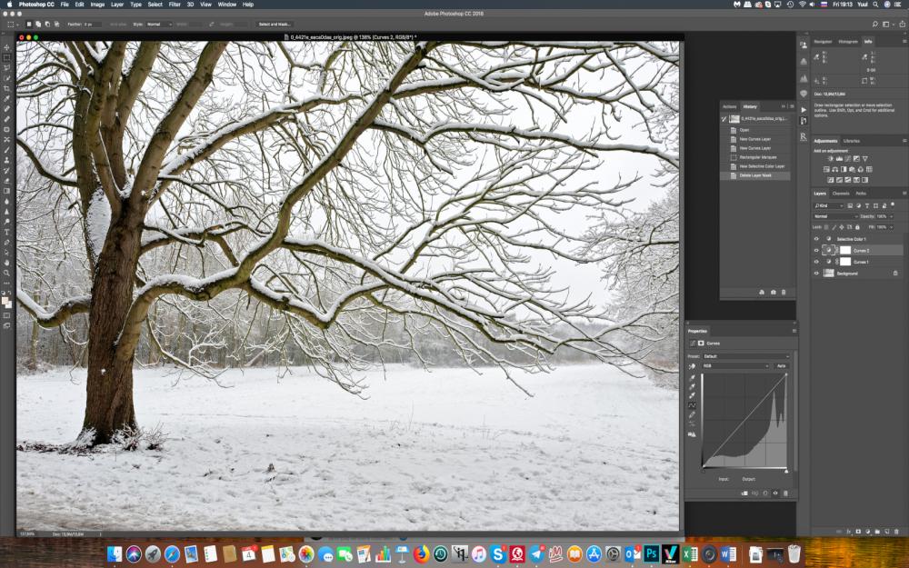Toggle Curves adjustment visibility in Properties panel
This screenshot has width=909, height=568.
(x=775, y=493)
